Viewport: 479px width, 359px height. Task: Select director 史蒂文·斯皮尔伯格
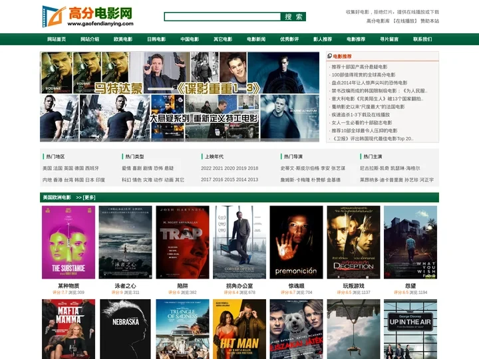click(299, 168)
